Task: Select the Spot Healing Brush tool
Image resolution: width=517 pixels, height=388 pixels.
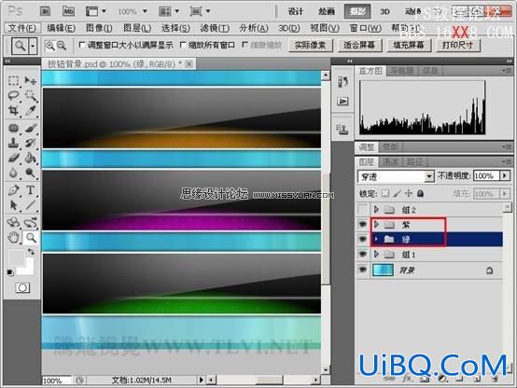Action: click(x=13, y=128)
